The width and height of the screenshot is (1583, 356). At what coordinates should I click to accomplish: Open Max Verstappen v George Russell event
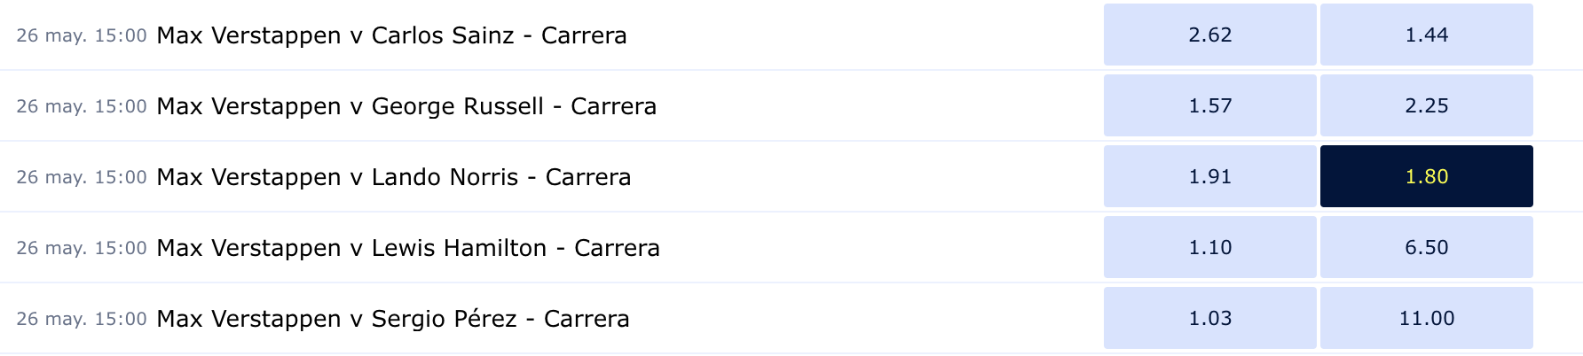coord(406,106)
